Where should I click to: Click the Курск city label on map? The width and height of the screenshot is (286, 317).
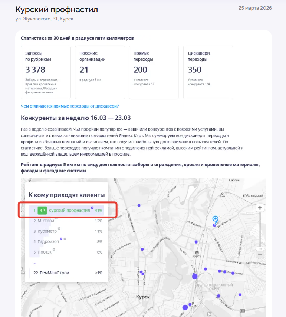click(x=143, y=297)
